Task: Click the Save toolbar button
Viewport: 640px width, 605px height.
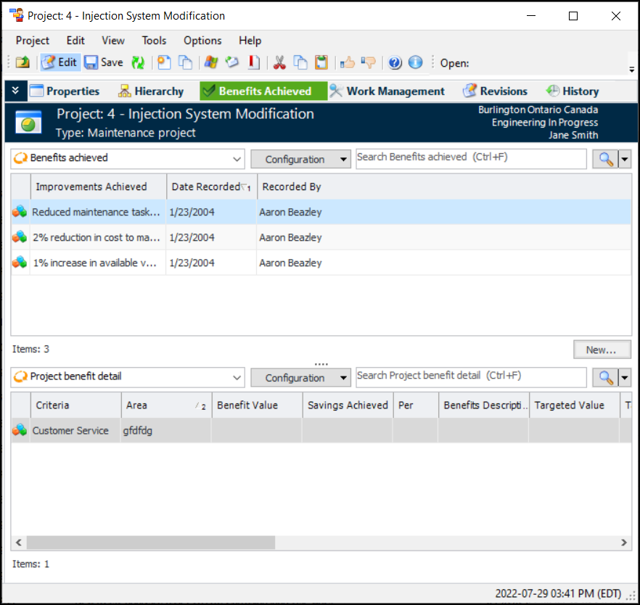Action: coord(104,62)
